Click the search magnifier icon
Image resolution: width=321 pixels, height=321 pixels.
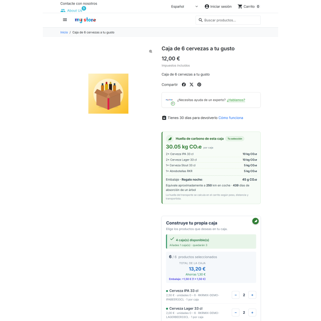201,20
